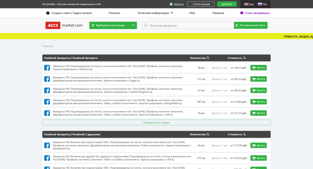313x169 pixels.
Task: Expand the Полезная информация menu
Action: 155,13
